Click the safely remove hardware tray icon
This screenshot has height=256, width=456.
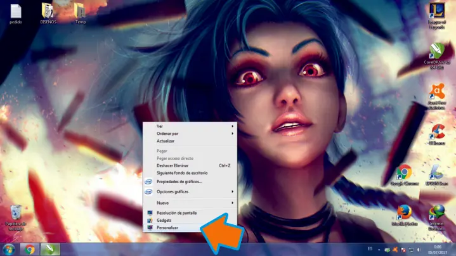click(387, 250)
